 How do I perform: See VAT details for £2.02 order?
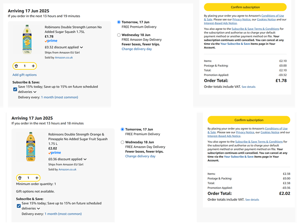[252, 200]
